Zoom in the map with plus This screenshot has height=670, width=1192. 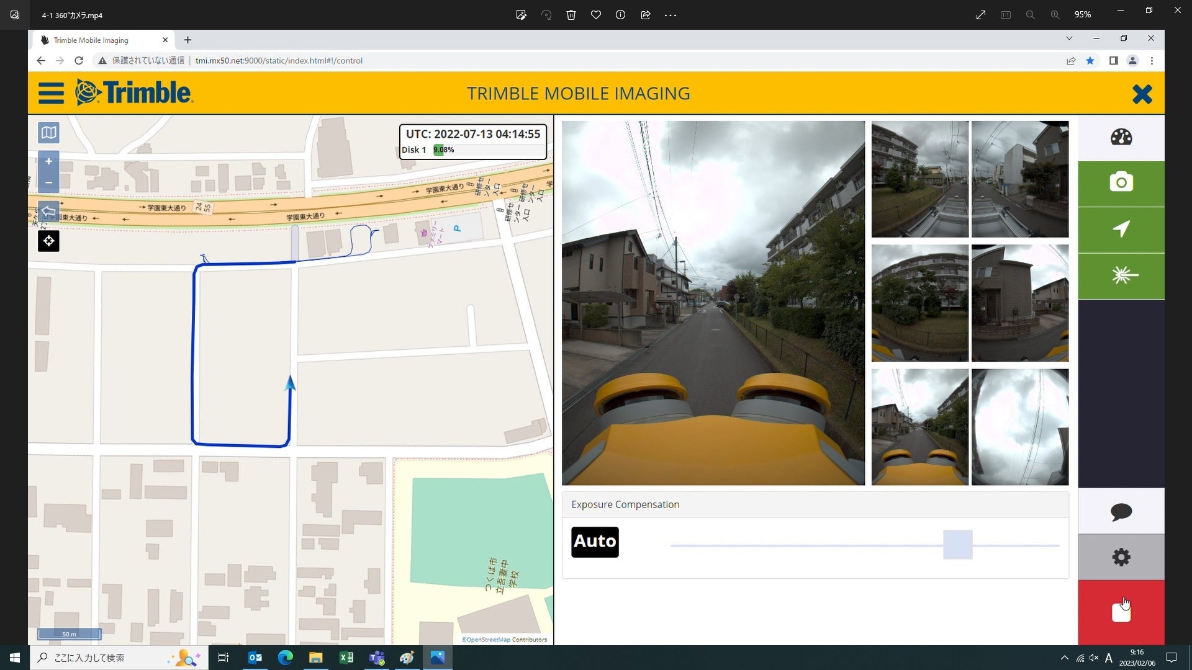[x=48, y=161]
